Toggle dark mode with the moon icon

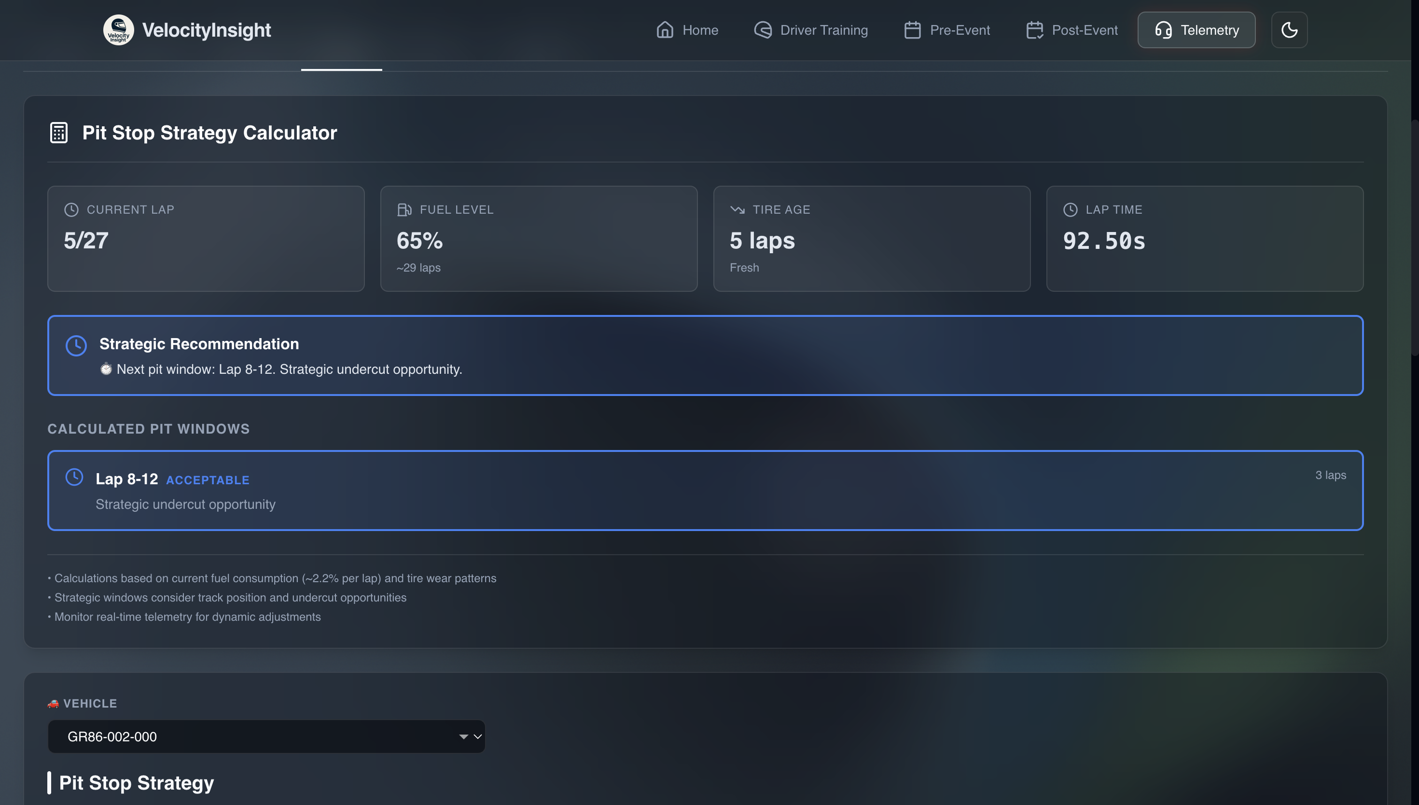click(1289, 30)
